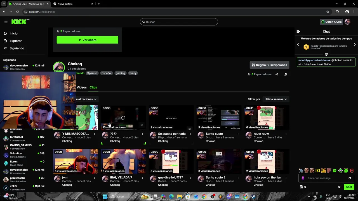
Task: Click the share channel icon
Action: tap(277, 74)
